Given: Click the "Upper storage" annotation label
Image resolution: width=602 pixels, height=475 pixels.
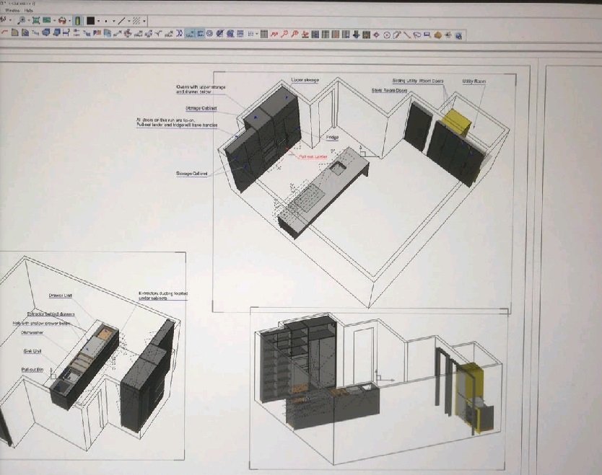Looking at the screenshot, I should (305, 80).
